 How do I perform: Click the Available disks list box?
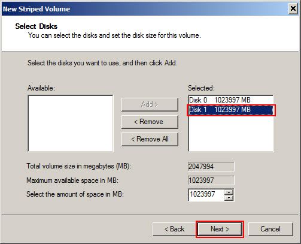point(71,123)
